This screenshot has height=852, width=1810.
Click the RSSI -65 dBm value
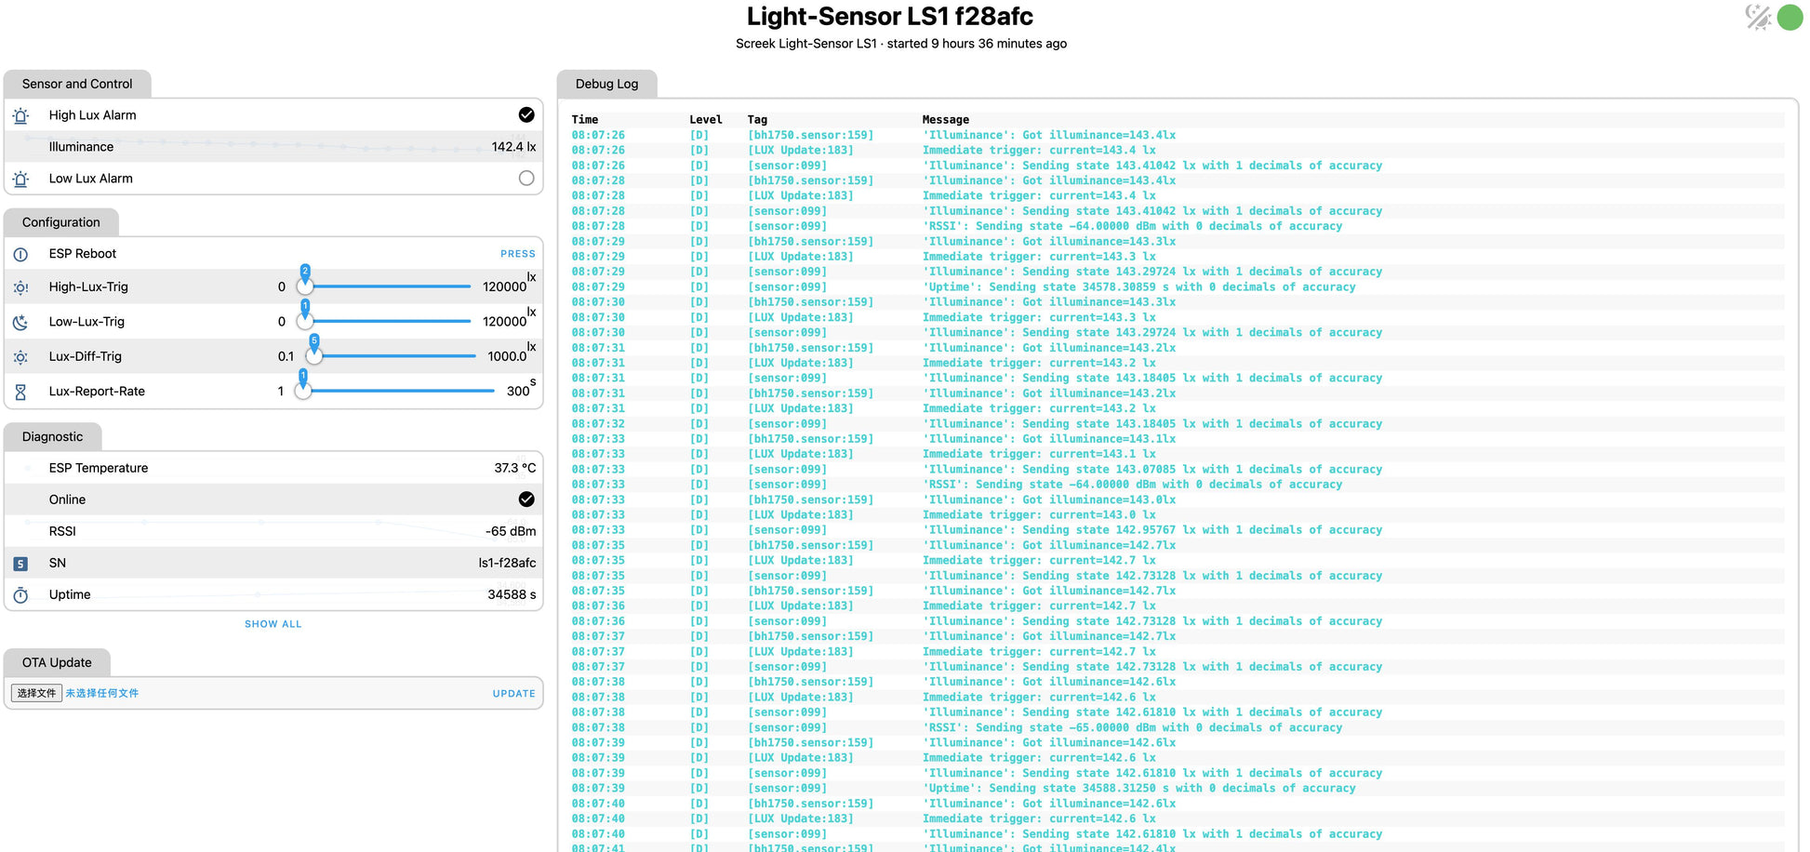[x=511, y=531]
